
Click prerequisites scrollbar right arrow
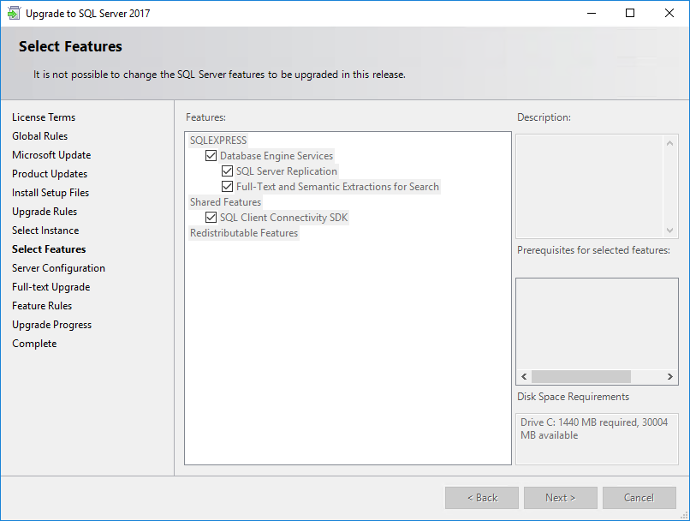(669, 376)
